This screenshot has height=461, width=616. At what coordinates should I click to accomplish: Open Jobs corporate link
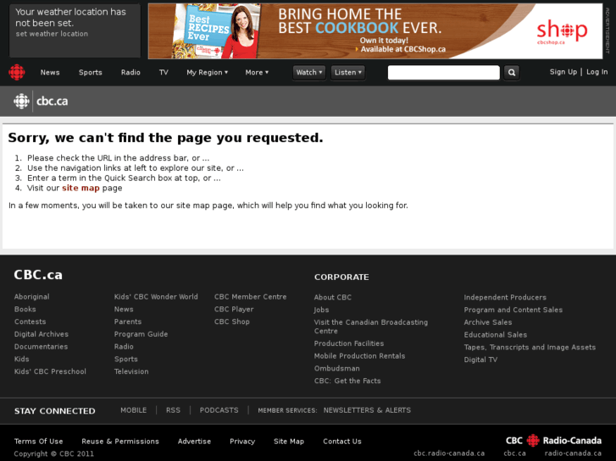coord(321,310)
